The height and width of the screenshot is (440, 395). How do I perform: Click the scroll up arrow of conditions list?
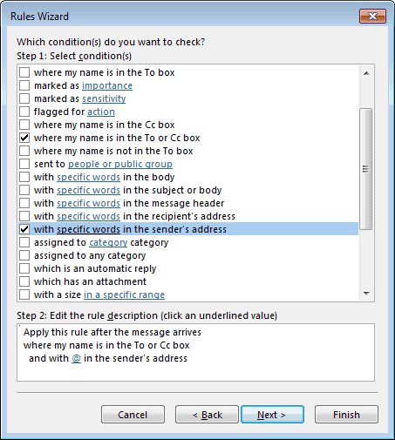366,73
